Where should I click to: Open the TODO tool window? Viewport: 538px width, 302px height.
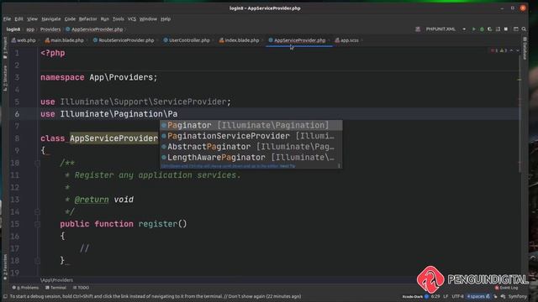[x=81, y=288]
